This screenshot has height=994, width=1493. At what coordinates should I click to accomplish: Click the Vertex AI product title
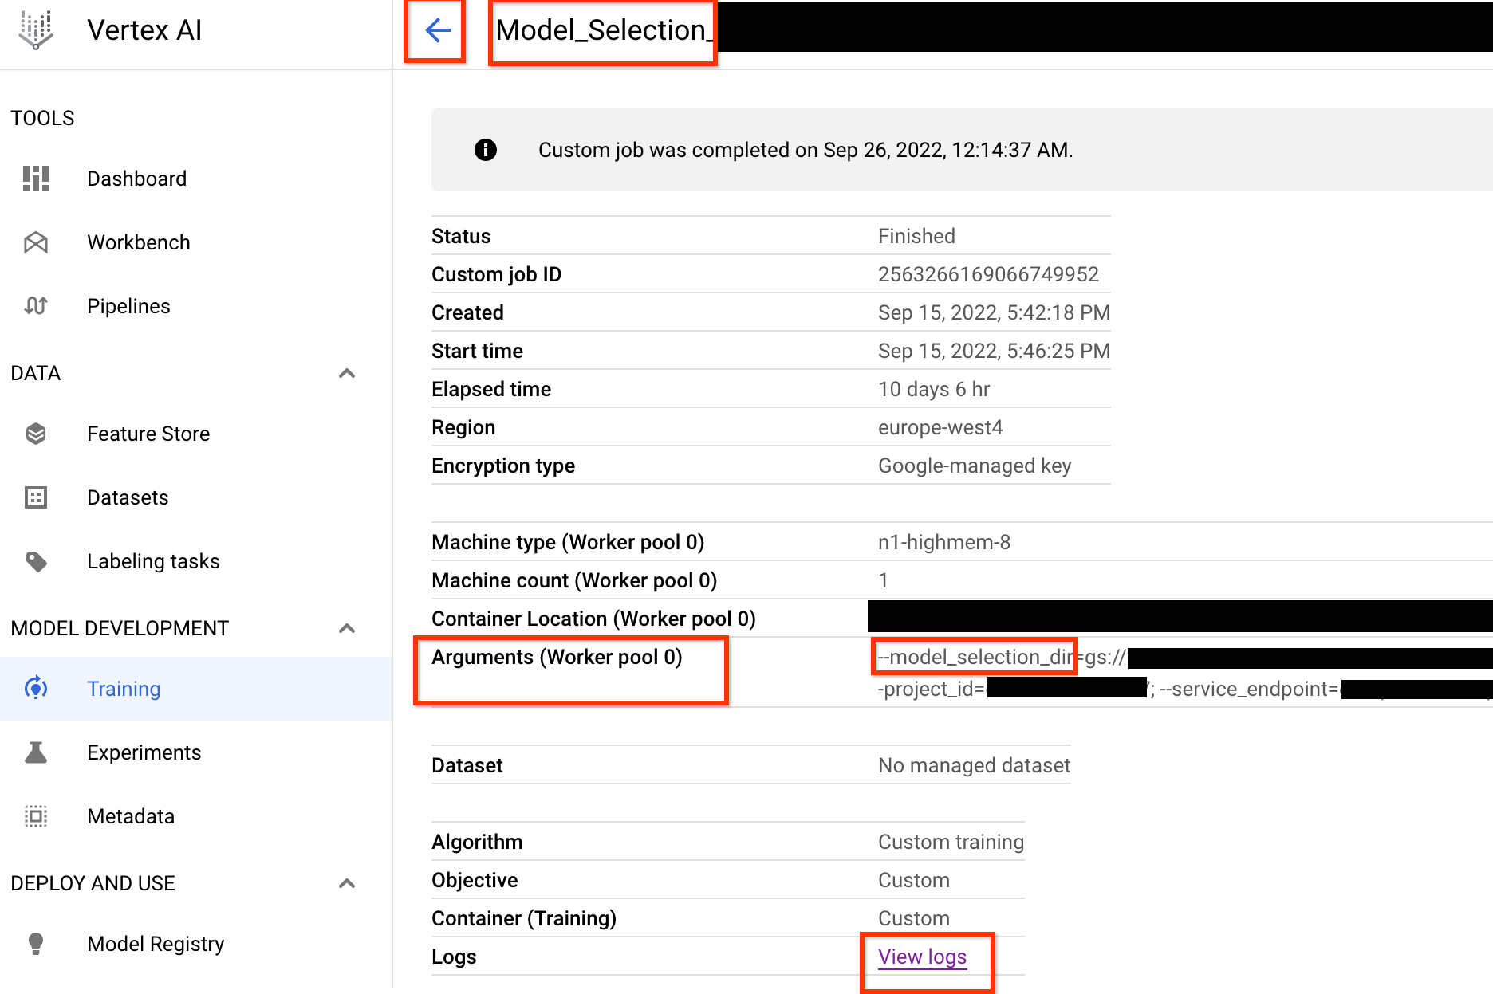pos(144,30)
